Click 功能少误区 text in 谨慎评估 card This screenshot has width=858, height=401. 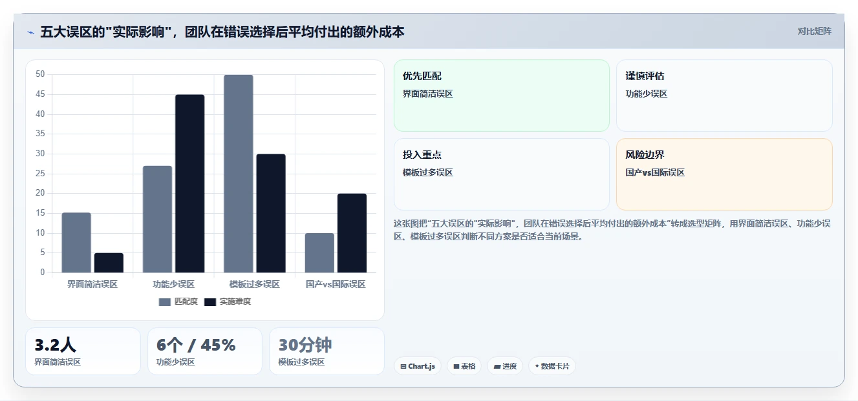647,94
